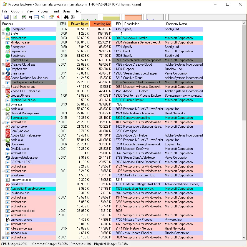
Task: Collapse the Spotify.exe PID 4356 tree node
Action: coord(3,29)
